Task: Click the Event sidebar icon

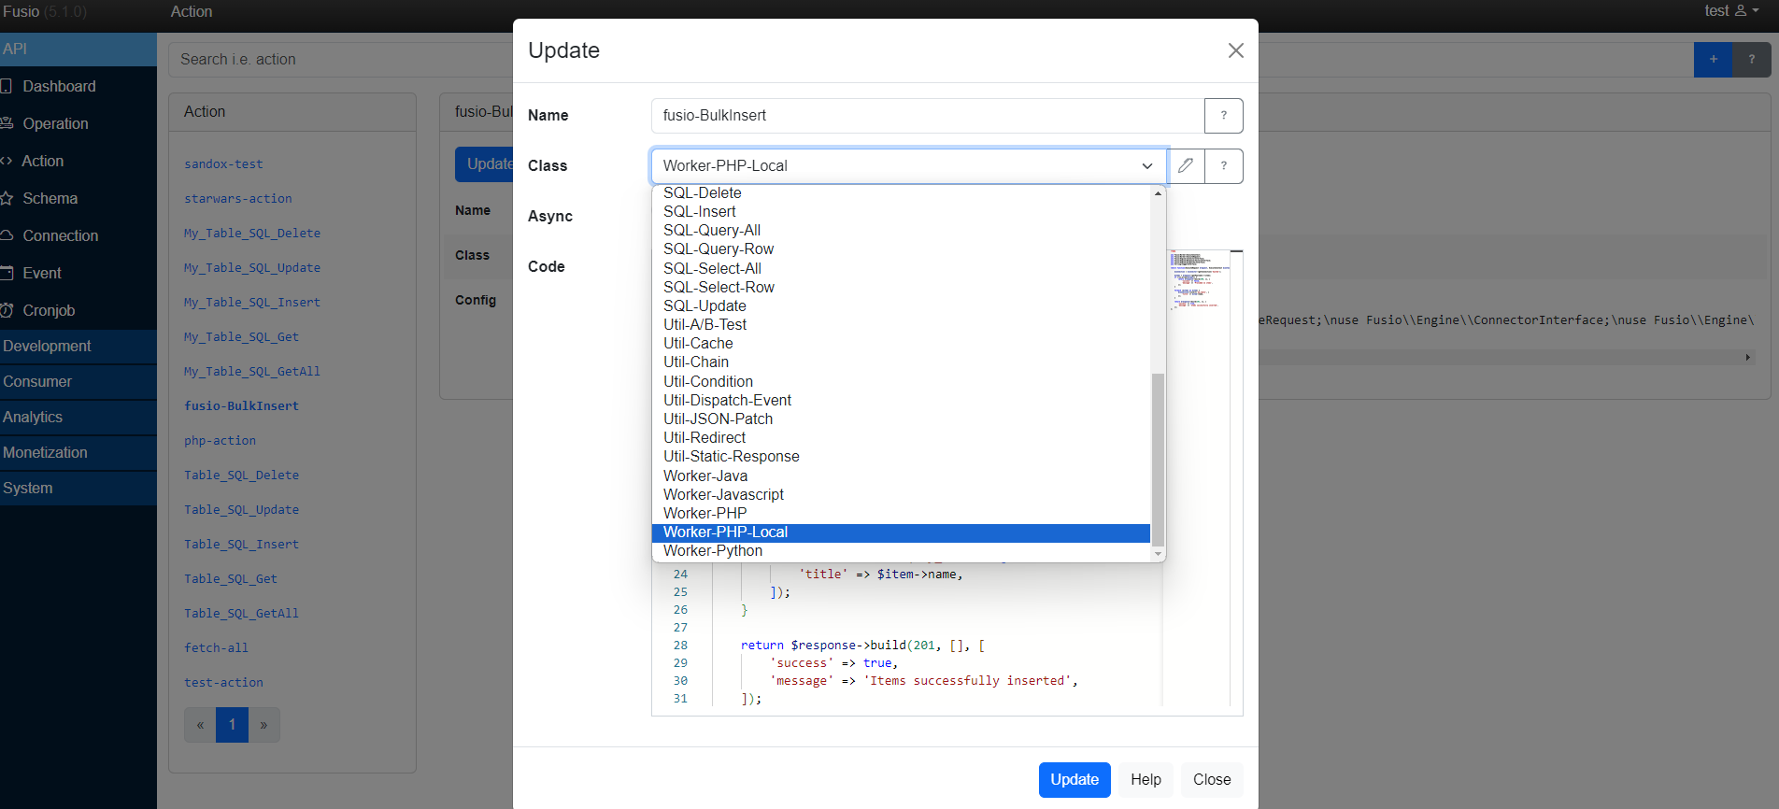Action: [7, 273]
